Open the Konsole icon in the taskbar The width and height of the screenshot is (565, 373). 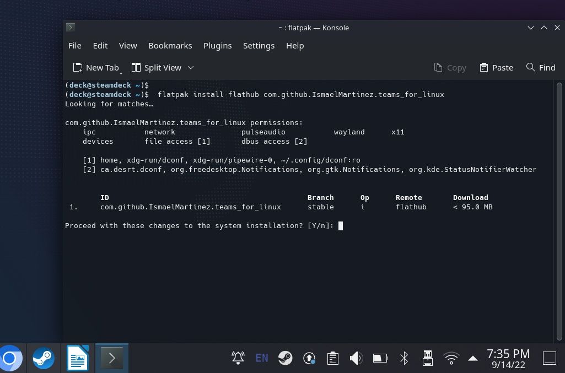(x=112, y=358)
